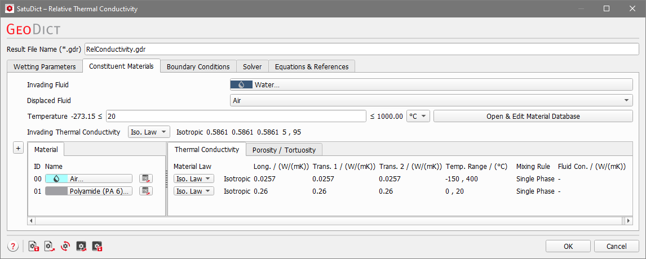Viewport: 646px width, 259px height.
Task: Click the Cancel button
Action: tap(617, 246)
